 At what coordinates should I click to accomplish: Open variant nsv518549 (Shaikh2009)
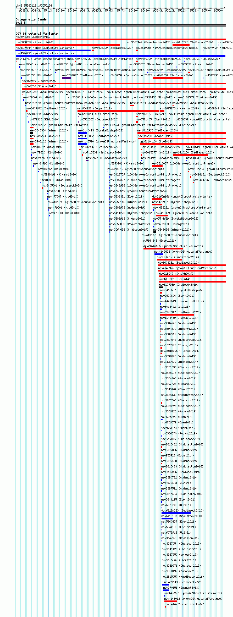tap(176, 274)
